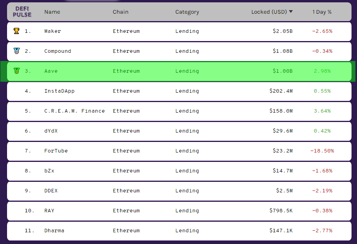Screen dimensions: 357x244
Task: Sort the table by Name column
Action: (52, 12)
